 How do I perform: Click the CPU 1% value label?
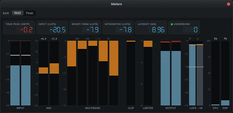tap(215, 39)
